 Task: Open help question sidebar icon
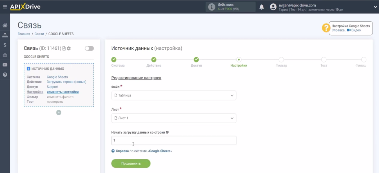5,75
